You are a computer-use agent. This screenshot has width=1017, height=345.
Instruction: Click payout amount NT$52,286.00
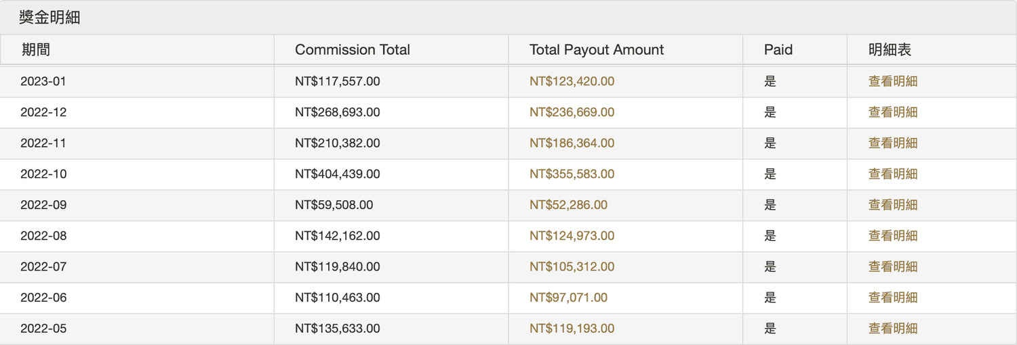(568, 205)
